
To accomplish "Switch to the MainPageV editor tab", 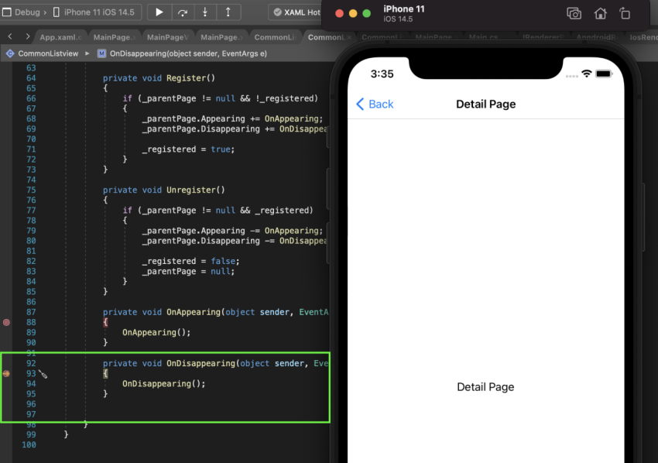I will (x=167, y=36).
